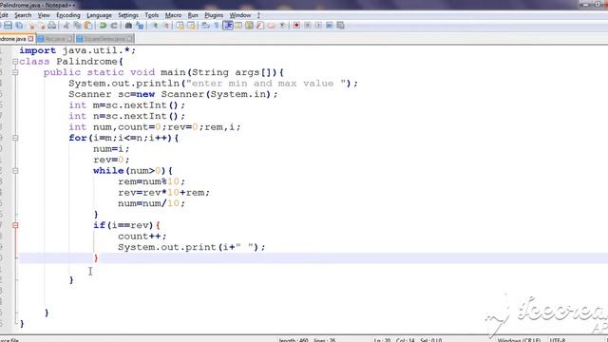Click the 'num=num/10;' line
Image resolution: width=608 pixels, height=342 pixels.
coord(152,203)
